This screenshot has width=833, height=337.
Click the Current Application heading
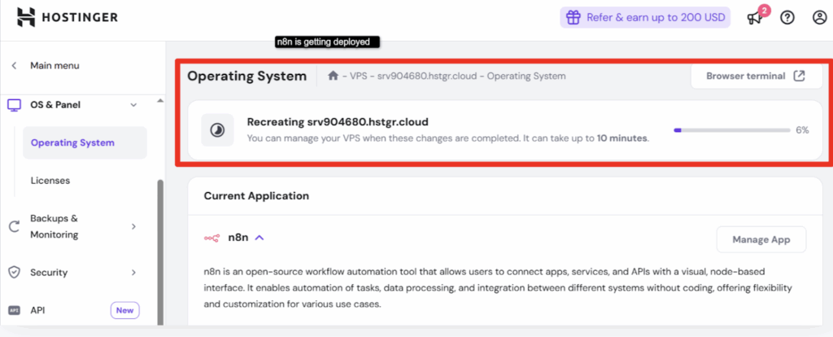coord(256,195)
